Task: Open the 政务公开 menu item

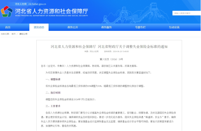Action: (73, 27)
